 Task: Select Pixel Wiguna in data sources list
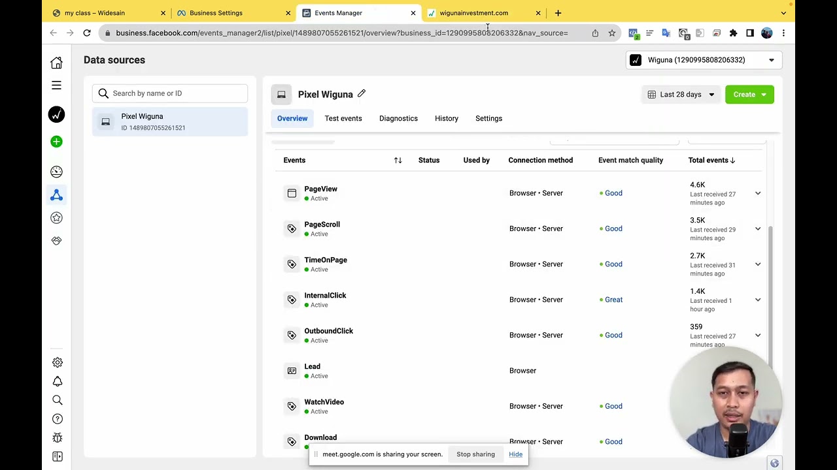(170, 122)
